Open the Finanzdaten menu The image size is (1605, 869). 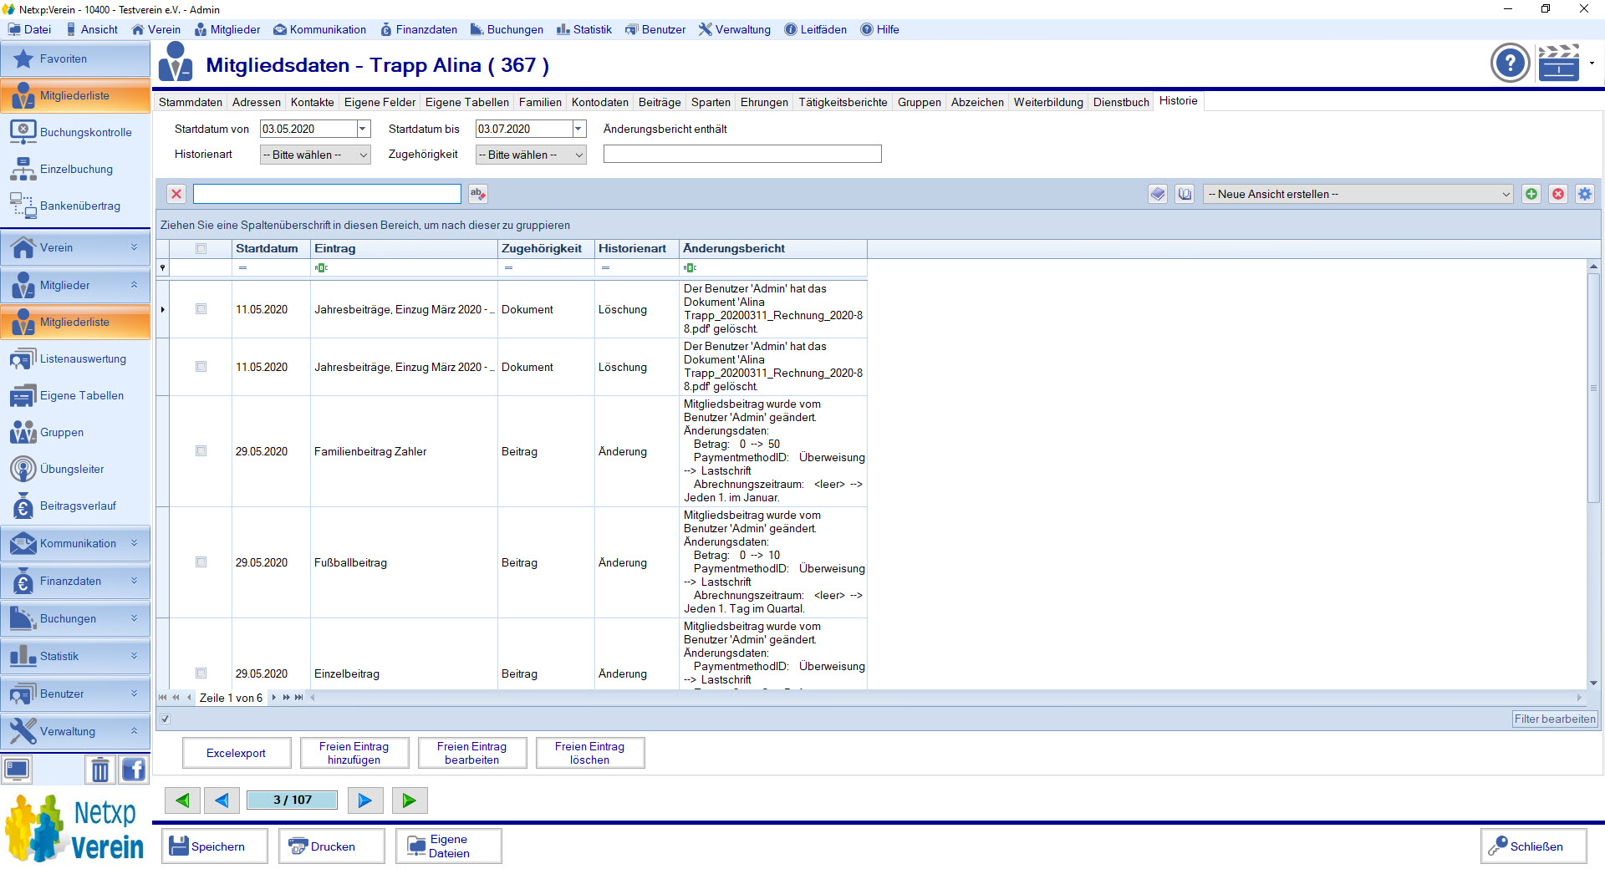pos(419,29)
